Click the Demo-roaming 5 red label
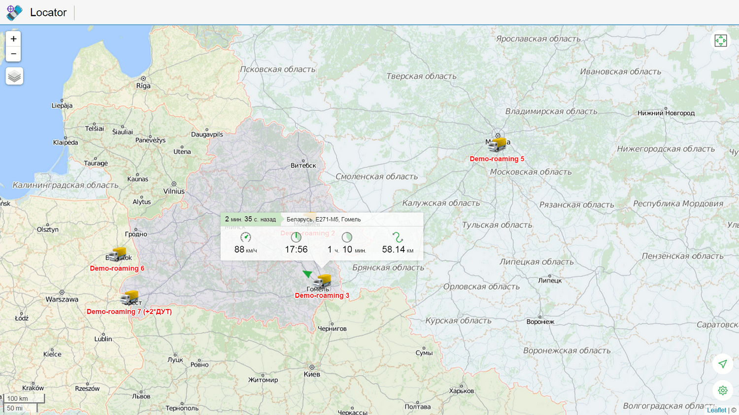 click(x=497, y=159)
